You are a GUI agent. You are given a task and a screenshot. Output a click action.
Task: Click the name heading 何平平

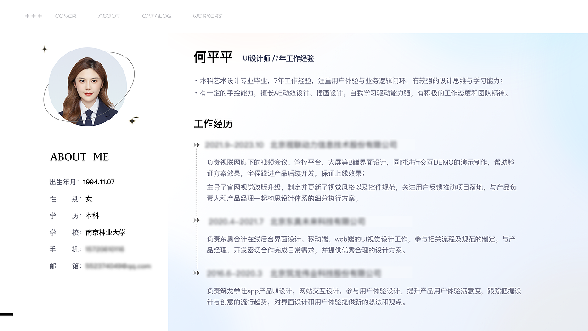pyautogui.click(x=214, y=57)
